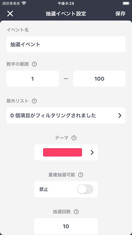
Task: Tap the Wi-Fi status icon
Action: (24, 3)
